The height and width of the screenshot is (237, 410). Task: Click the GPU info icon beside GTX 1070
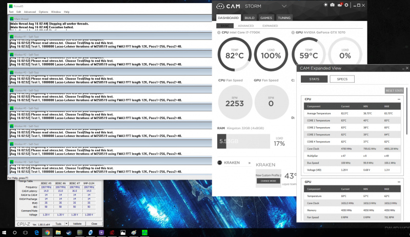tap(293, 32)
